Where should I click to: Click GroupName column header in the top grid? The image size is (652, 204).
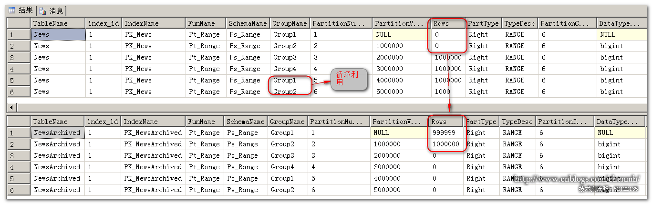(289, 23)
